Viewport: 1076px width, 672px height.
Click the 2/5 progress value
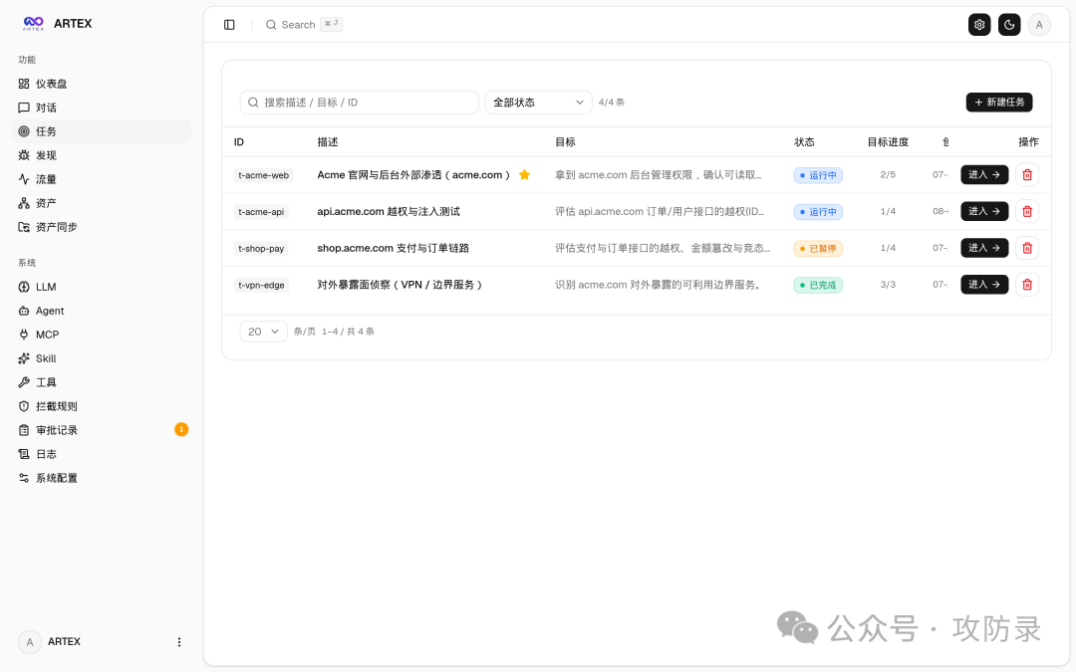(x=888, y=175)
